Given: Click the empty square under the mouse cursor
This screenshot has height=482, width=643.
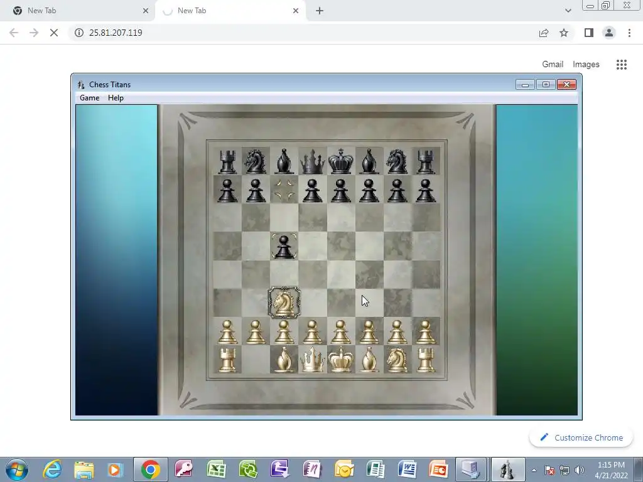Looking at the screenshot, I should click(x=369, y=303).
